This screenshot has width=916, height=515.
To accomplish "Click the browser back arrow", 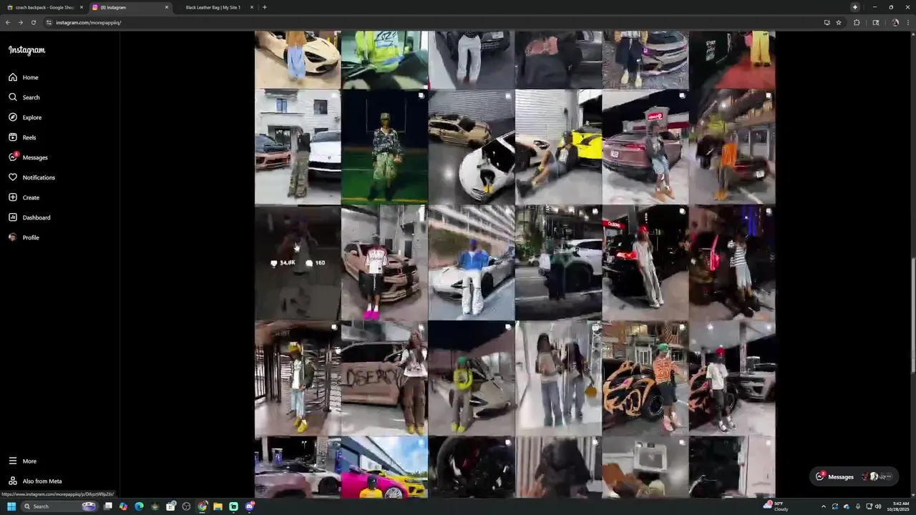I will coord(8,22).
